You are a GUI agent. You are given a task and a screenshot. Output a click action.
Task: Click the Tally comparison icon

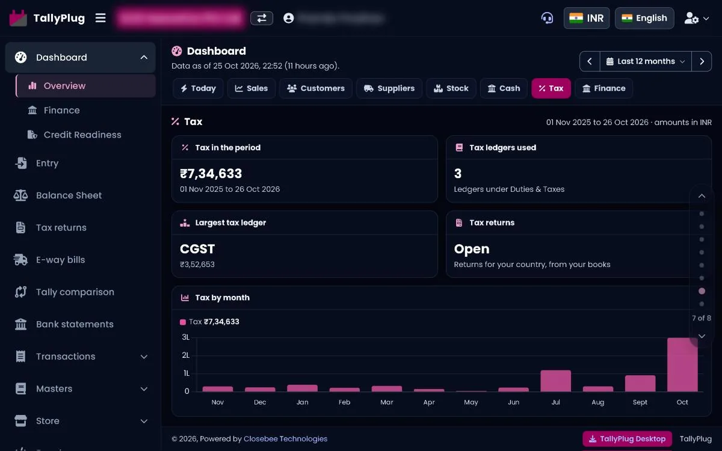21,292
